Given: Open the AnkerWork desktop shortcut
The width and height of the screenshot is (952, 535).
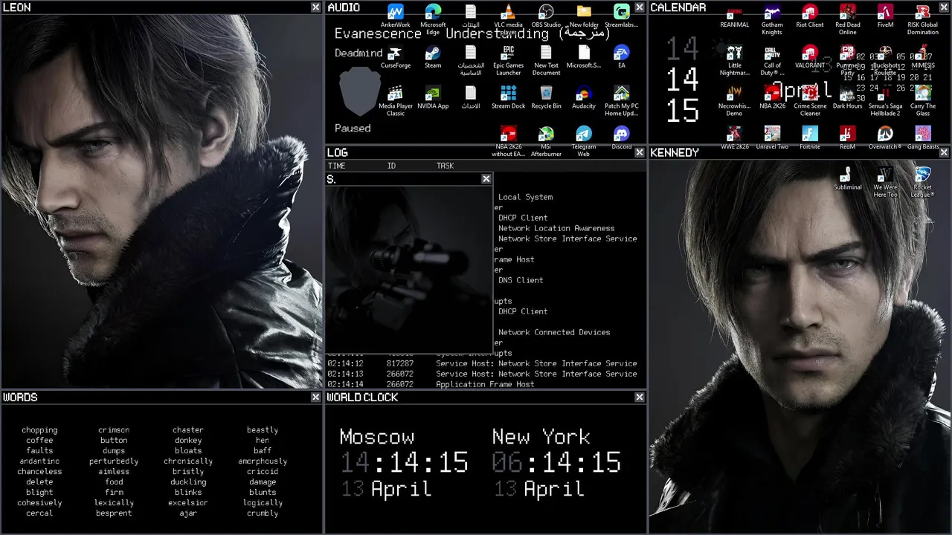Looking at the screenshot, I should 395,17.
